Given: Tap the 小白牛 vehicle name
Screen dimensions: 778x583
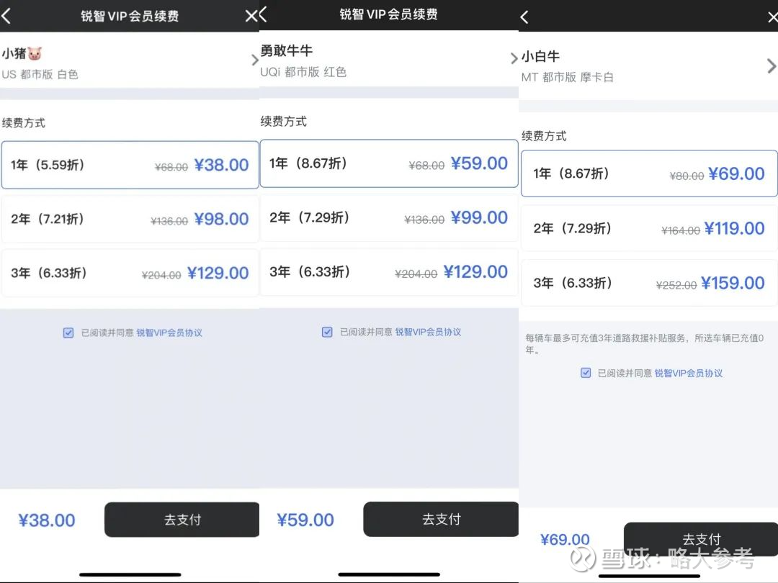Looking at the screenshot, I should [x=540, y=57].
